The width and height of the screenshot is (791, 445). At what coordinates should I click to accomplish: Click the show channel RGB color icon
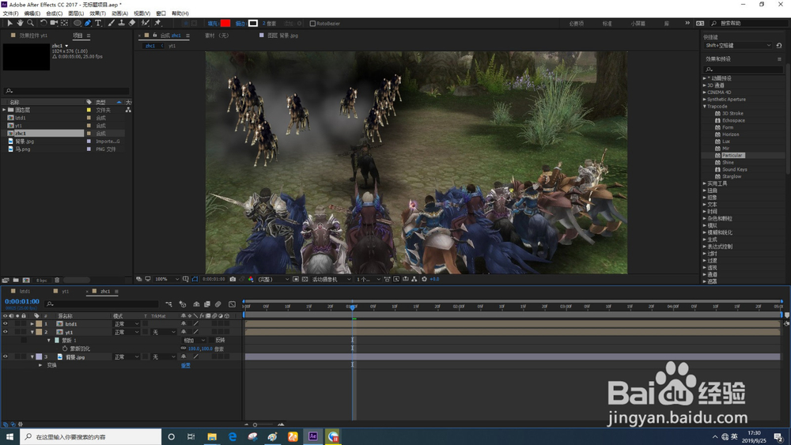click(251, 279)
